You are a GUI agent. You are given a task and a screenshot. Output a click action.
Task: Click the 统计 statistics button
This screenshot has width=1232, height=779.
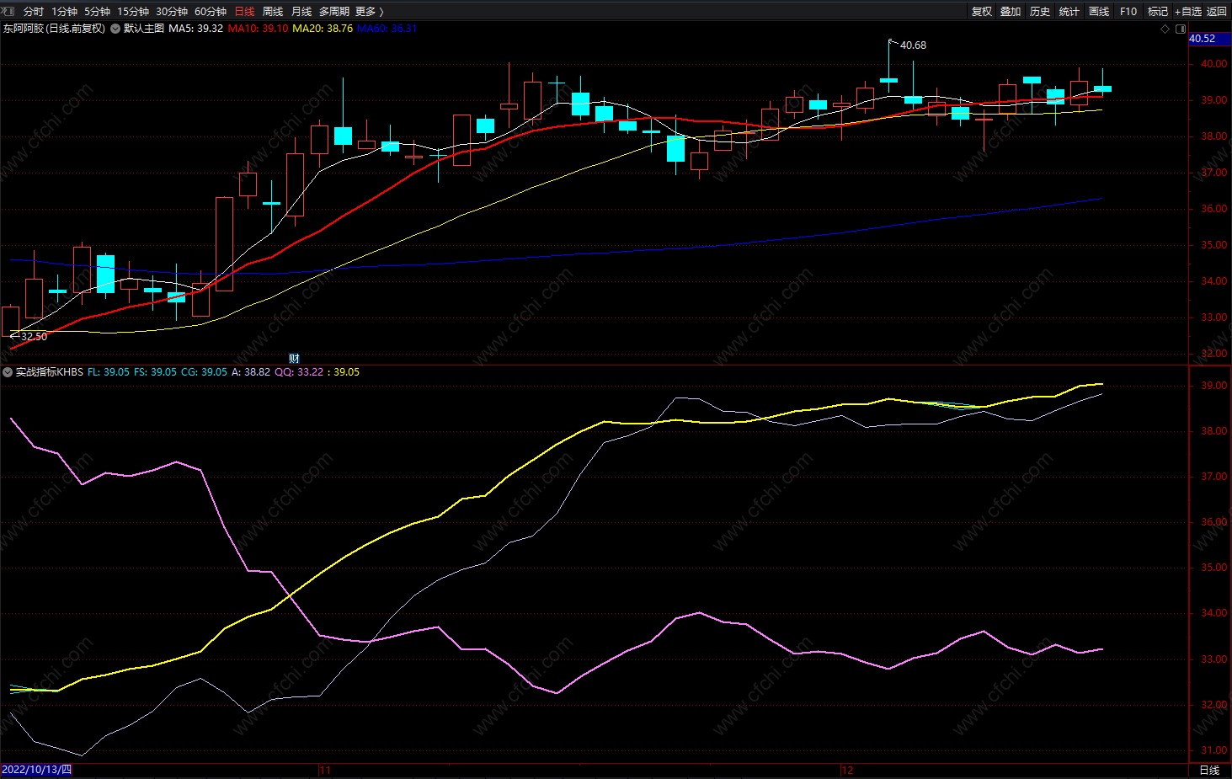tap(1069, 12)
